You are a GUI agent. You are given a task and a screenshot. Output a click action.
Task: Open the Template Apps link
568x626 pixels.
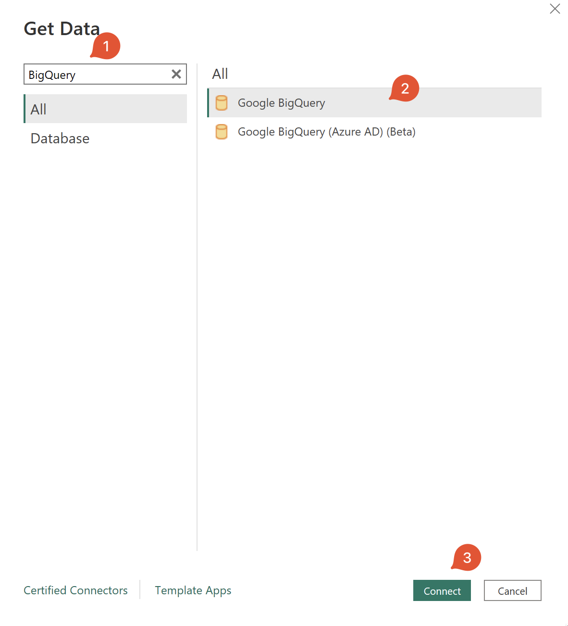[193, 590]
